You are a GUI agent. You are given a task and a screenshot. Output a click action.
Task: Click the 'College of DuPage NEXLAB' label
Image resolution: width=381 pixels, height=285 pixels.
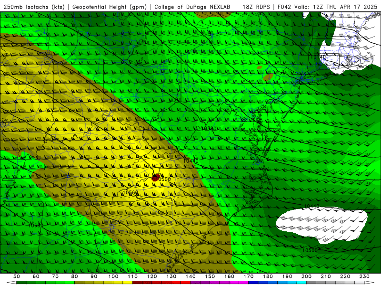tap(192, 7)
